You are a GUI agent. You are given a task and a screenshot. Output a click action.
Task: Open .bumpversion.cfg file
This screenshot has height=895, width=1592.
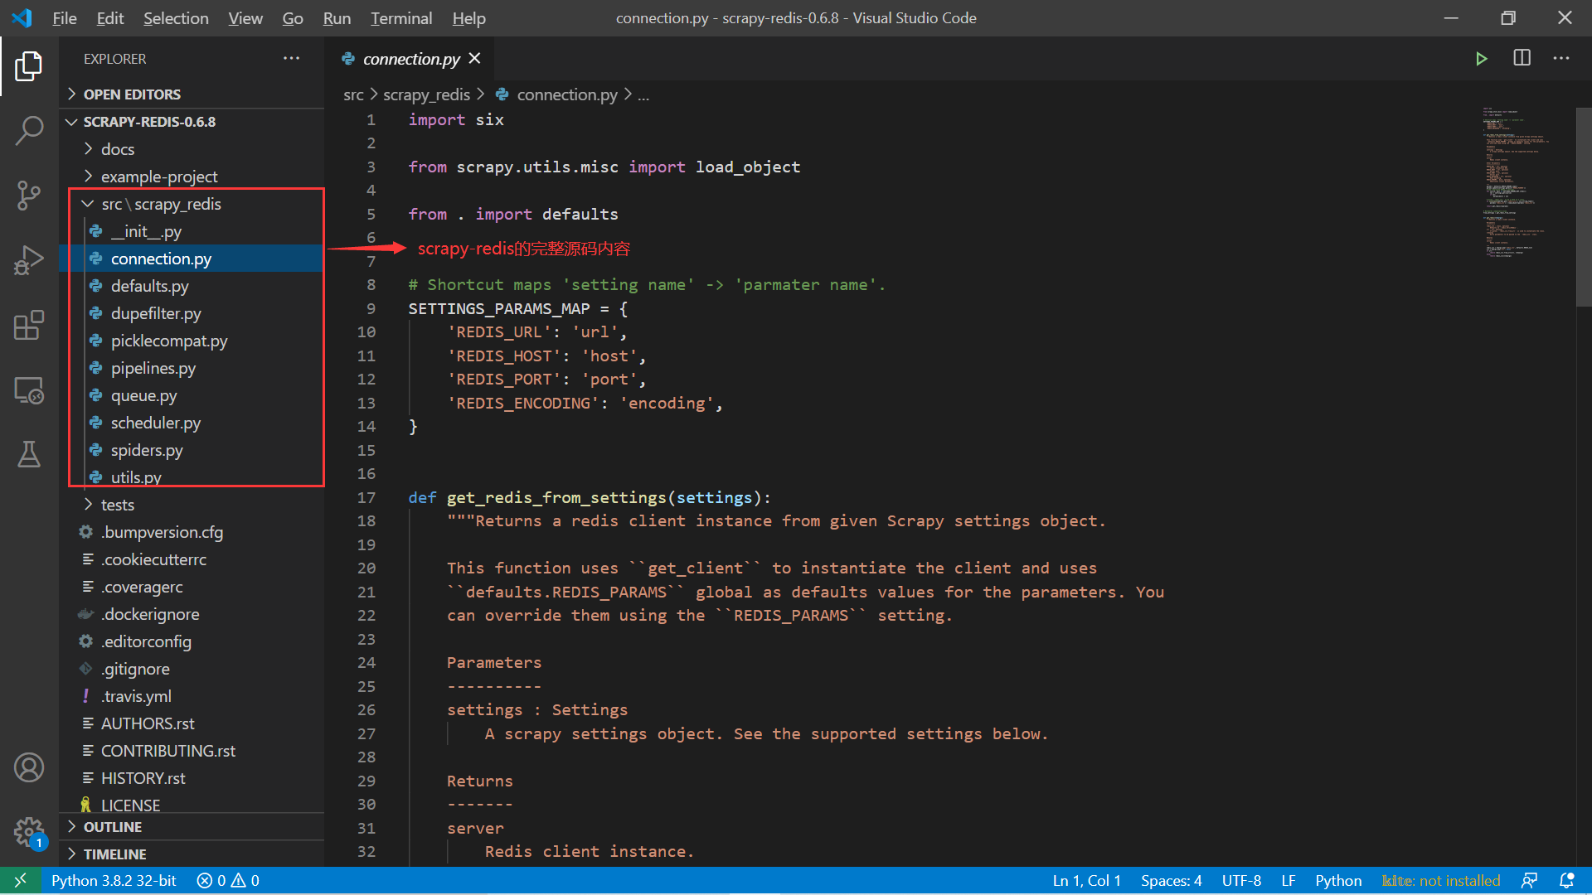click(x=192, y=532)
